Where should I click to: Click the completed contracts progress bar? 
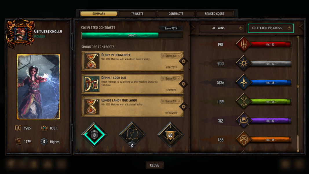(x=132, y=35)
